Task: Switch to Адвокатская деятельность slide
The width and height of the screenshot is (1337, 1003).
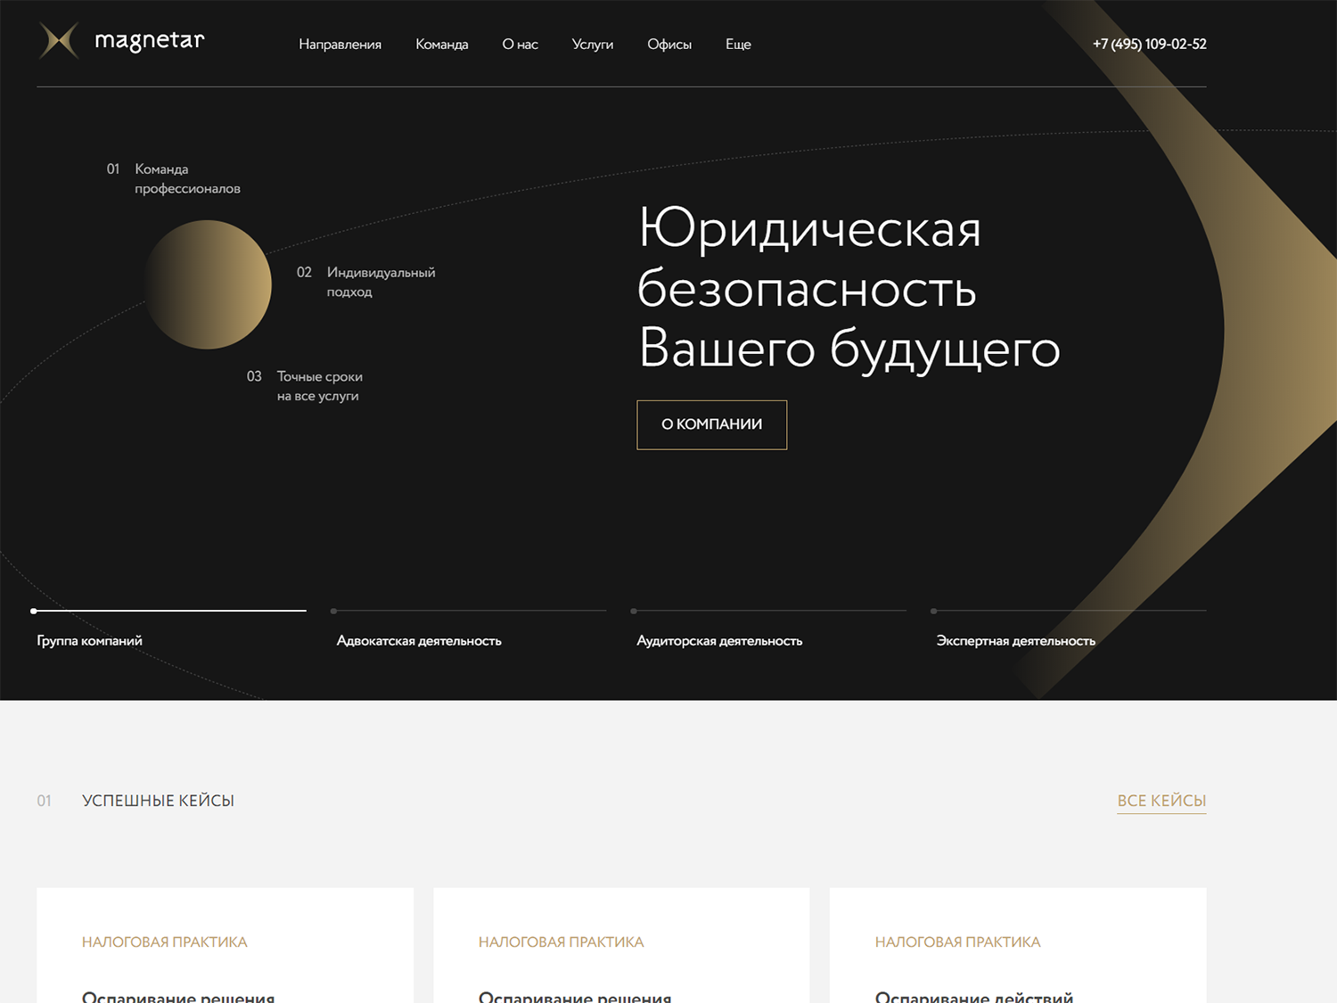Action: click(419, 641)
